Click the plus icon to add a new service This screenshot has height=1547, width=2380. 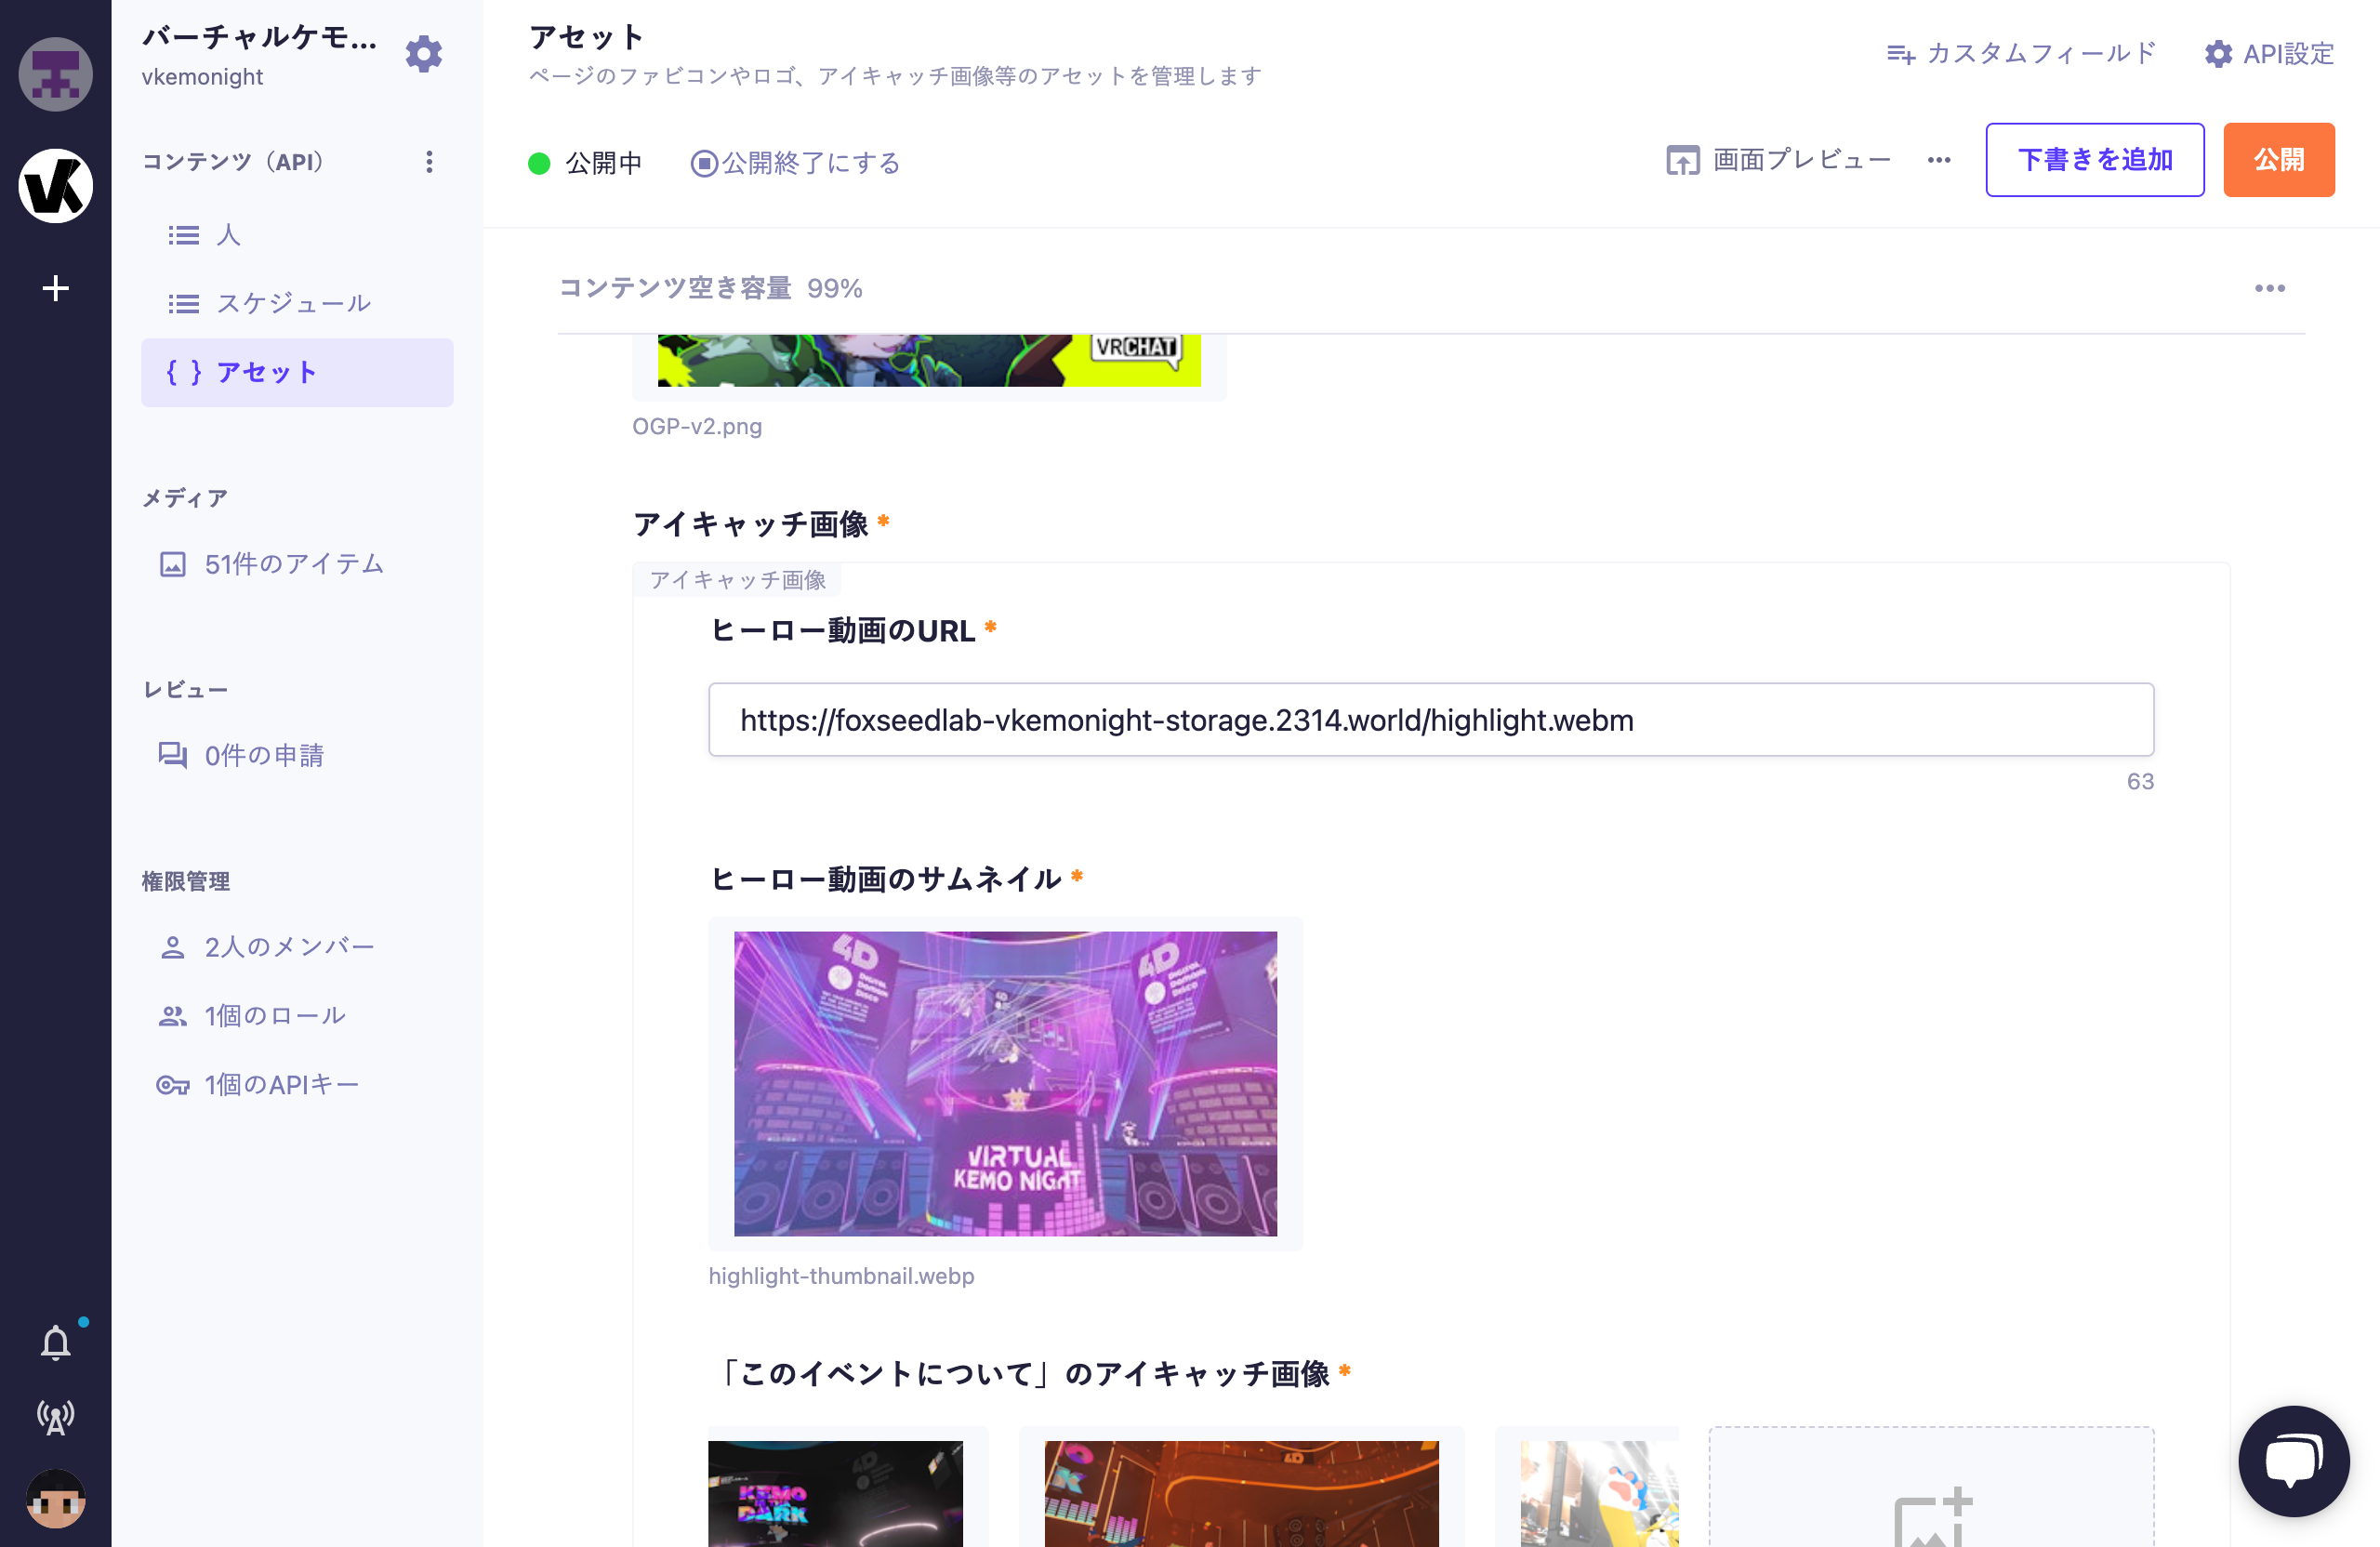[55, 288]
